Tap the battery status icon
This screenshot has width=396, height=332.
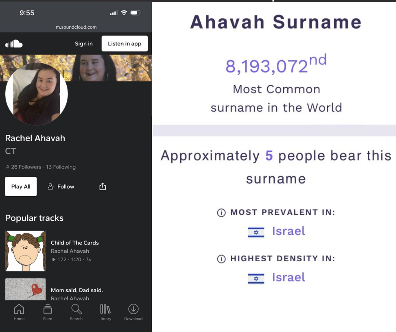(x=135, y=13)
